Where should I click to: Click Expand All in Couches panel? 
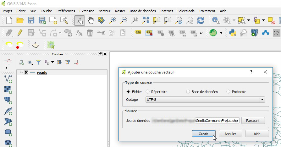pyautogui.click(x=59, y=62)
